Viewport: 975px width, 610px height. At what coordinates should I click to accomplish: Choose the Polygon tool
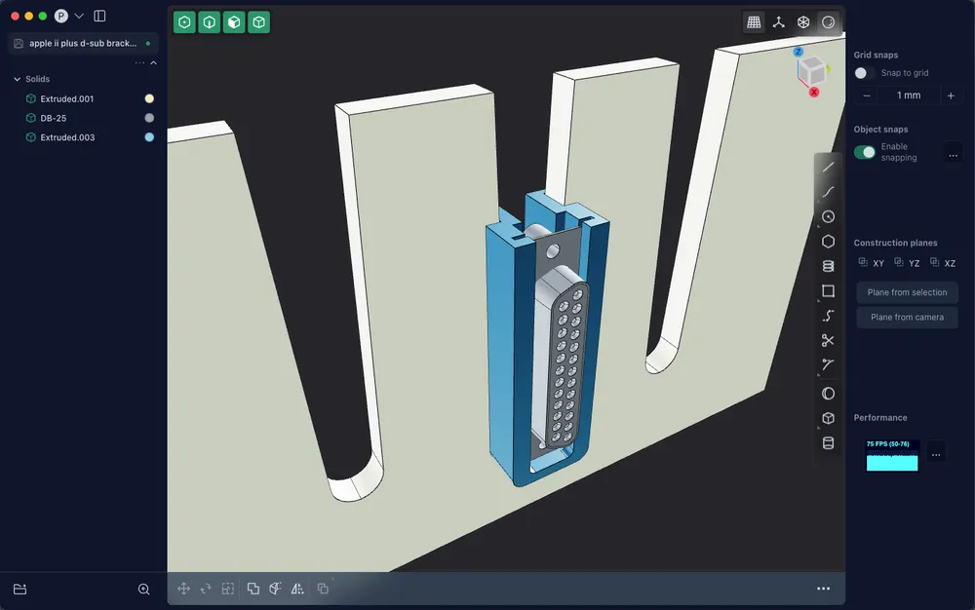point(828,242)
